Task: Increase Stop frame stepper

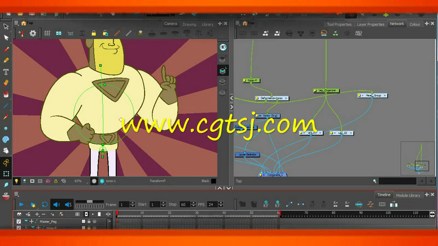Action: pos(193,203)
